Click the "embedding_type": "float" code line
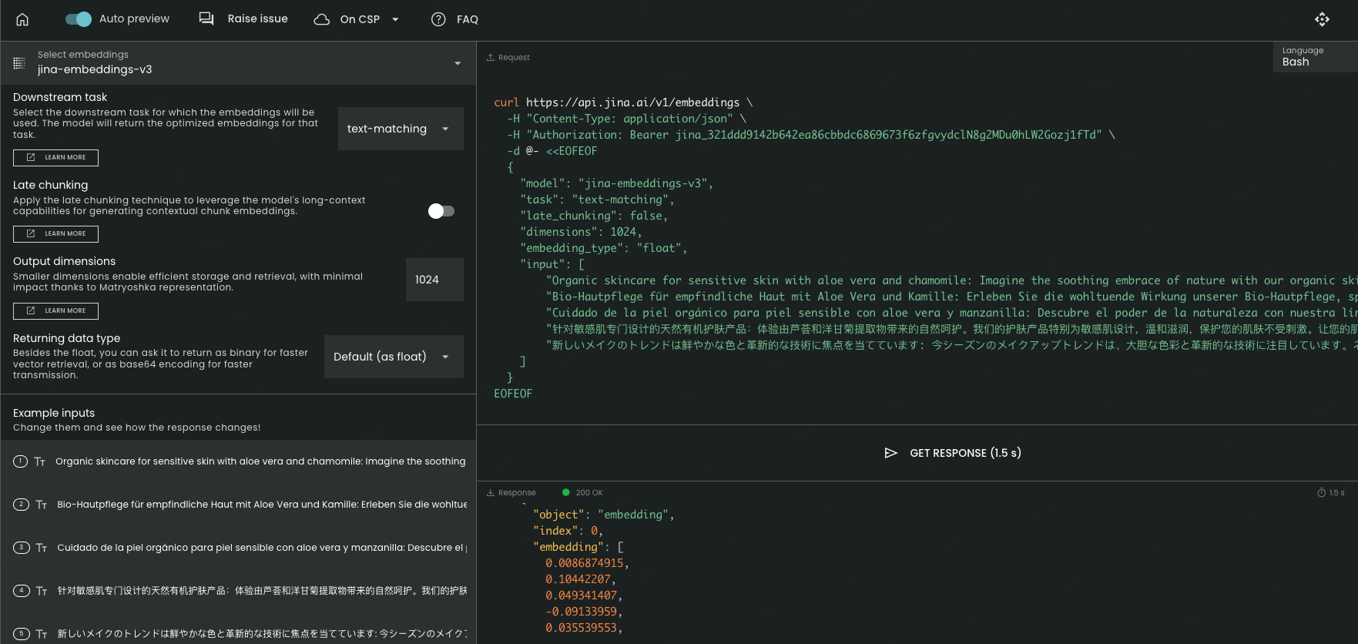The image size is (1358, 644). (603, 248)
